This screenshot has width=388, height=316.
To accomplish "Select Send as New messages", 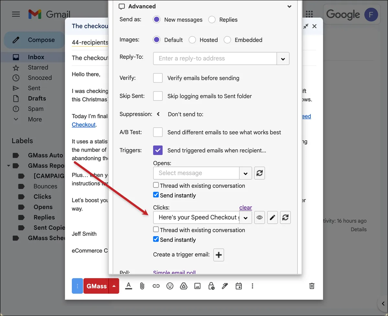I will click(x=156, y=19).
